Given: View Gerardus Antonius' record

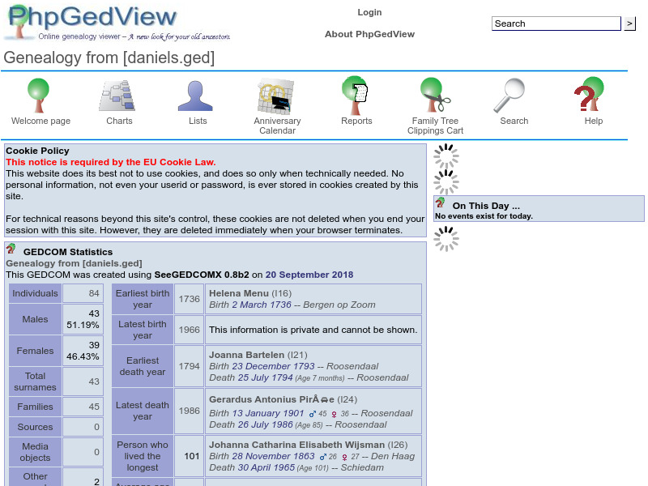Looking at the screenshot, I should click(x=255, y=400).
